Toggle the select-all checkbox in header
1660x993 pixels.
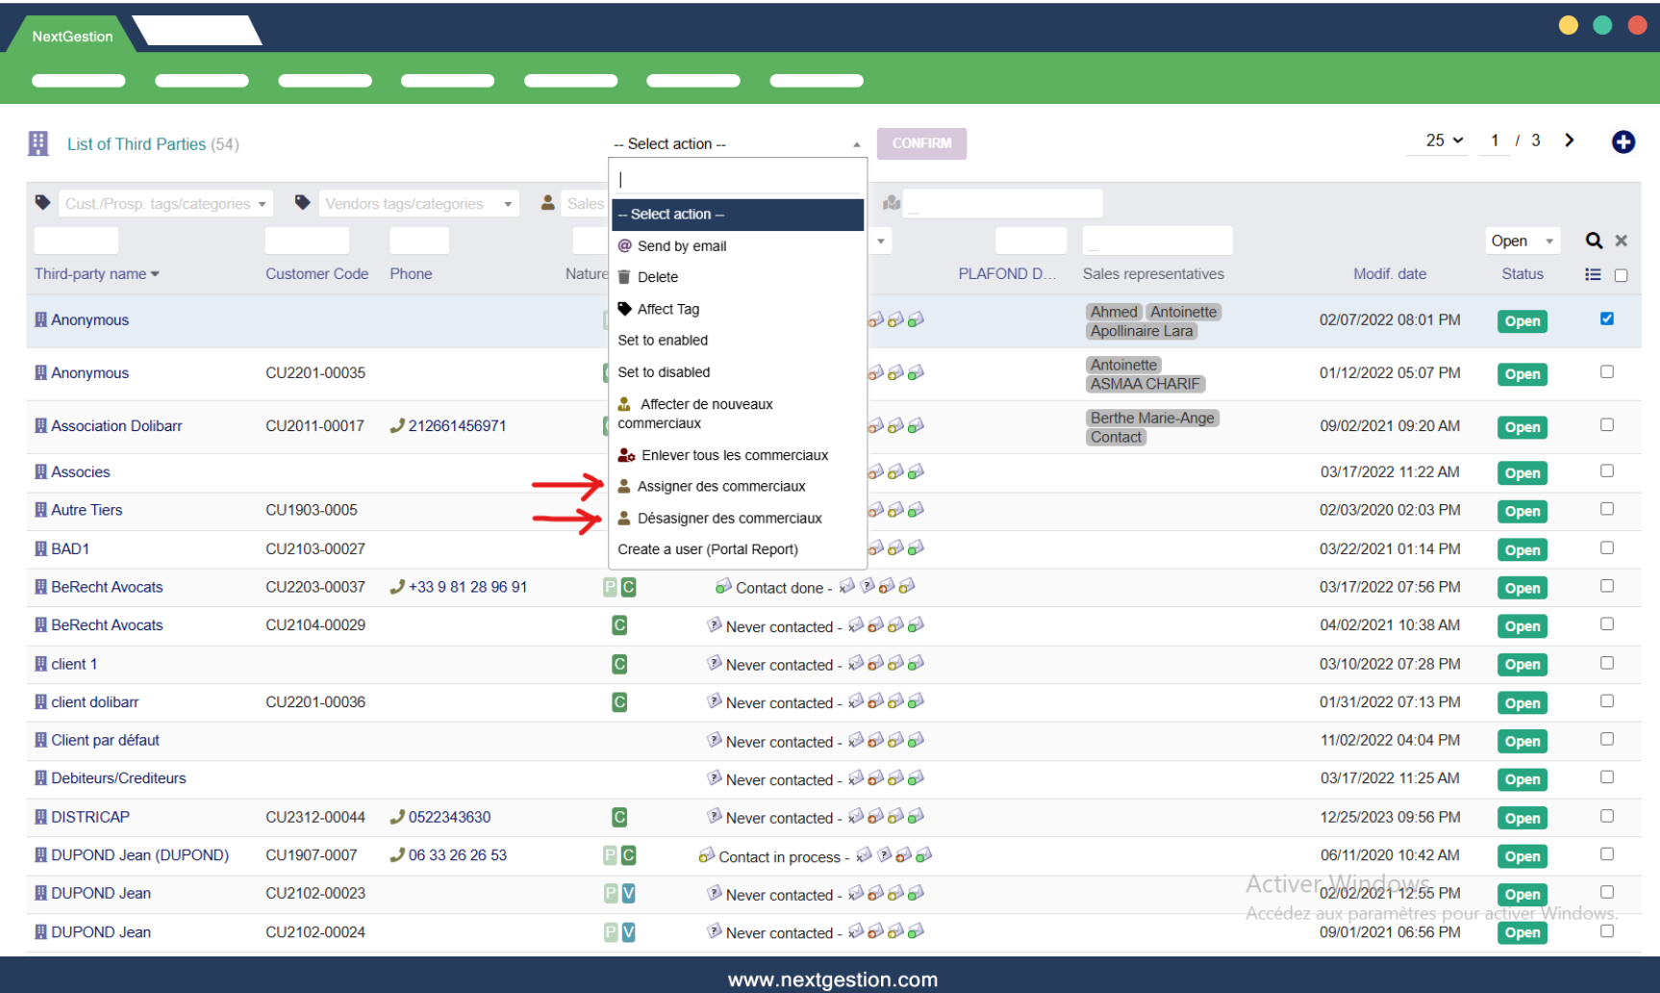tap(1621, 275)
